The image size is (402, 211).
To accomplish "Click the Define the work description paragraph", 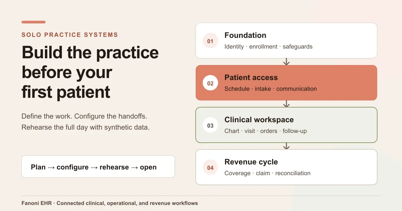I will (x=85, y=122).
